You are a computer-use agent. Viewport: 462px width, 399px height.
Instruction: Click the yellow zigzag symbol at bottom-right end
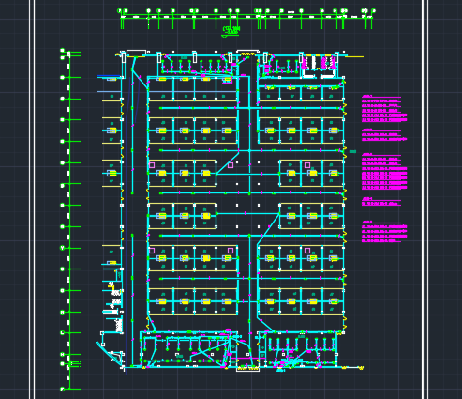pyautogui.click(x=361, y=368)
